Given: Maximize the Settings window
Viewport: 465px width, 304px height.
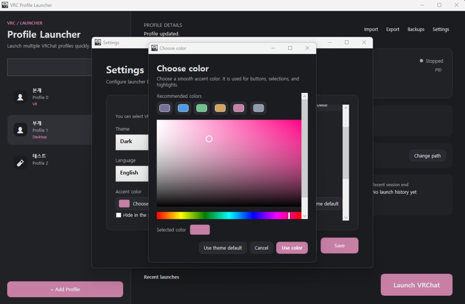Looking at the screenshot, I should 346,42.
